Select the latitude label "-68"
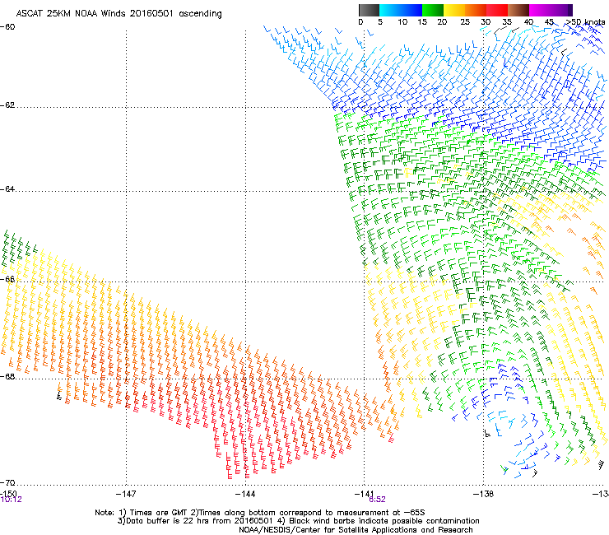The width and height of the screenshot is (609, 535). click(7, 376)
